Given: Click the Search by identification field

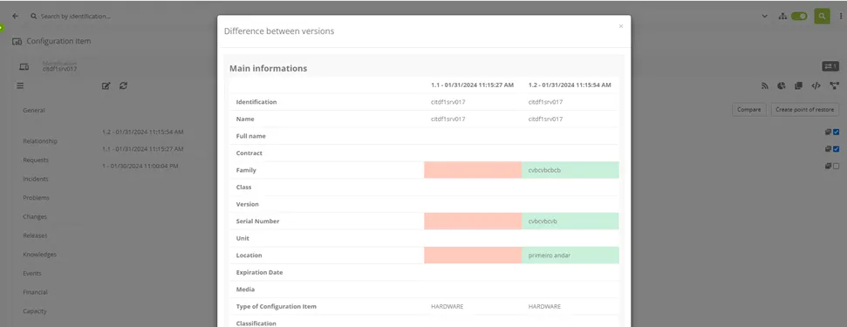Looking at the screenshot, I should pos(76,17).
